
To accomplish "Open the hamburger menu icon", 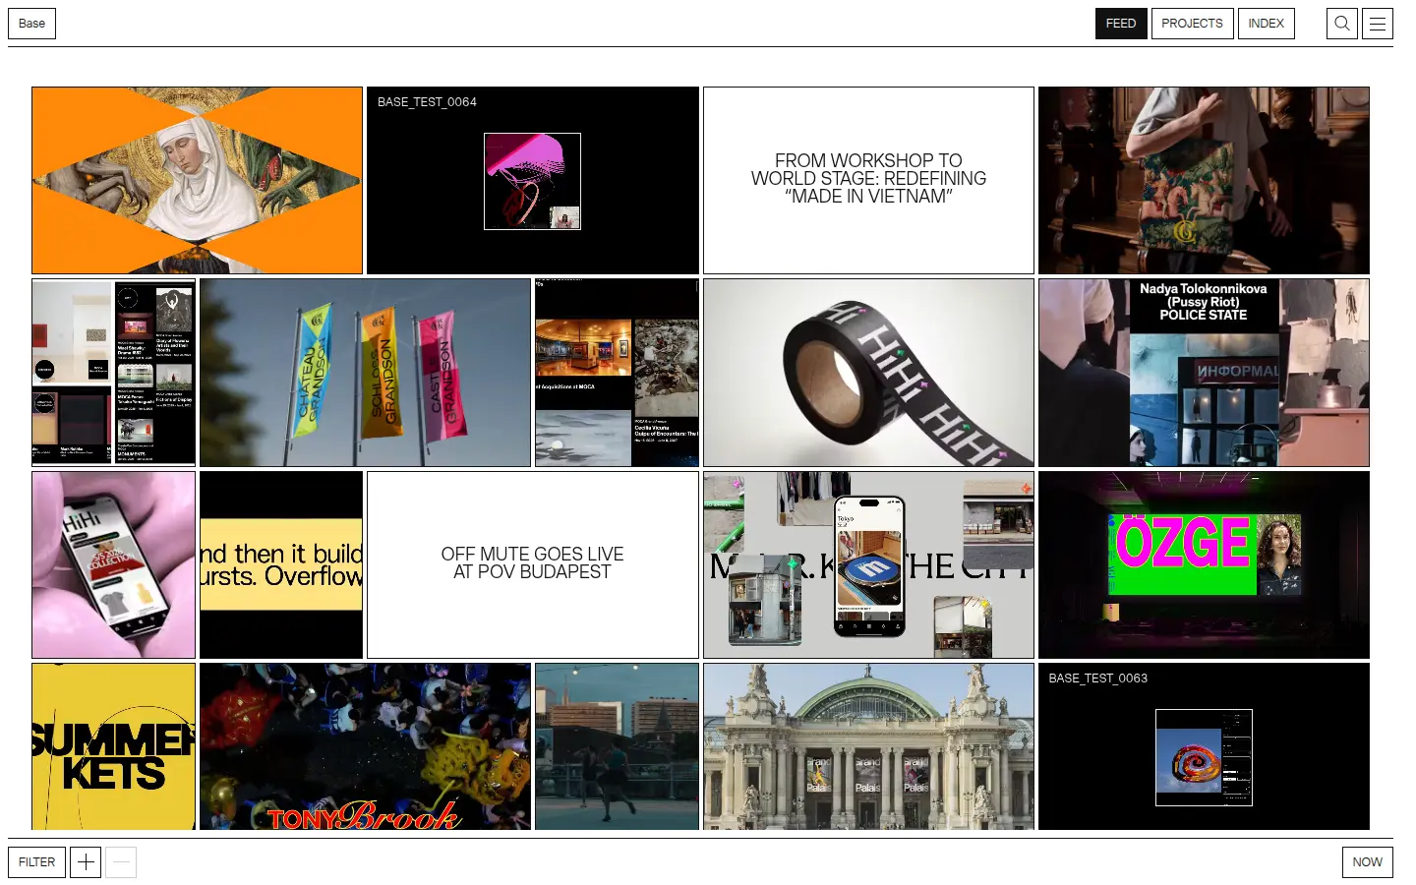I will tap(1378, 24).
